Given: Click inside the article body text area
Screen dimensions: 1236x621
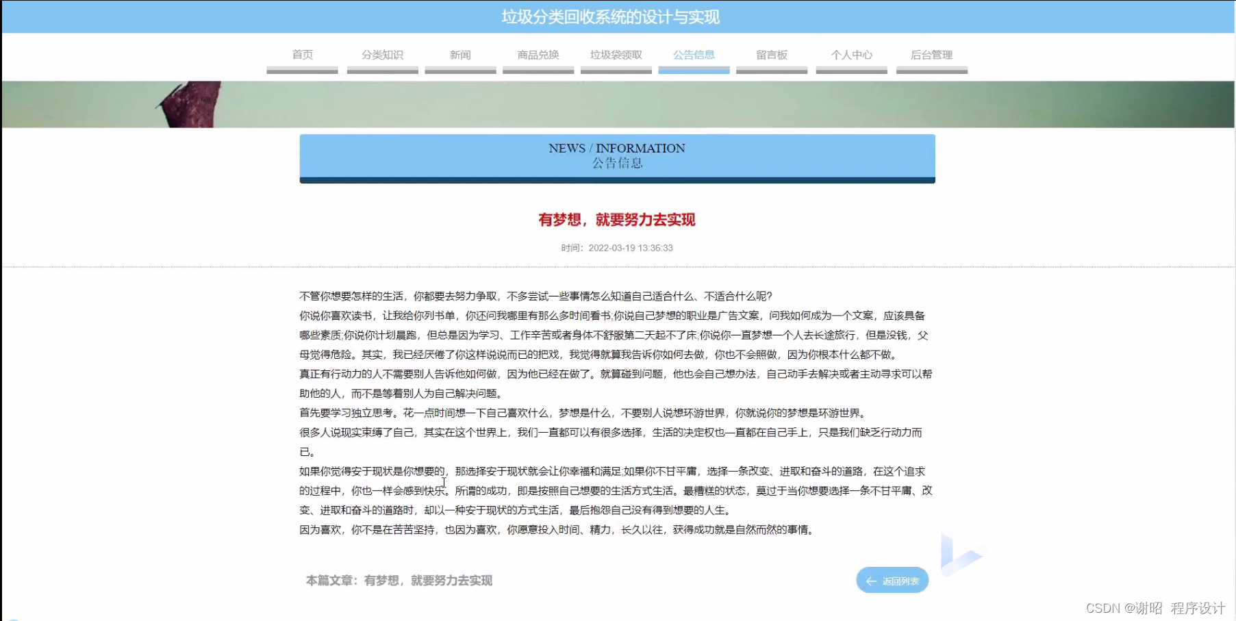Looking at the screenshot, I should click(616, 411).
